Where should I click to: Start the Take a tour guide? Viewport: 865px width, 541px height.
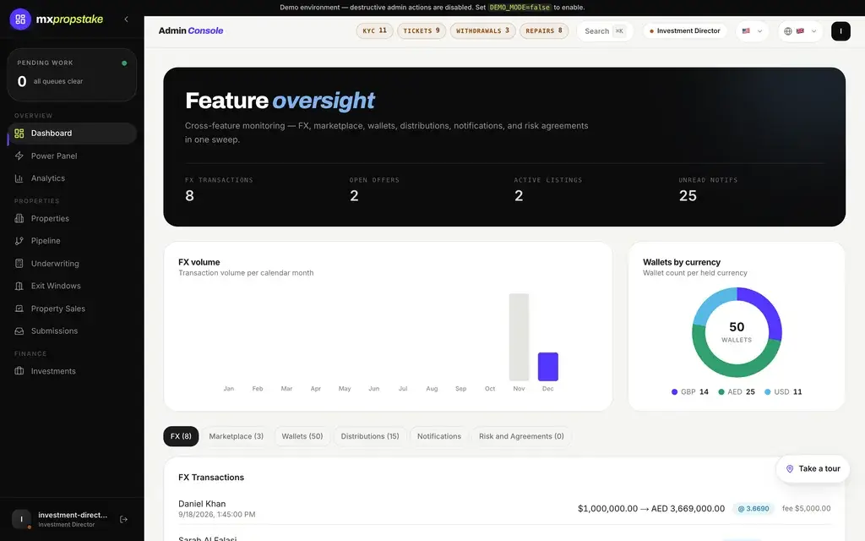[813, 468]
